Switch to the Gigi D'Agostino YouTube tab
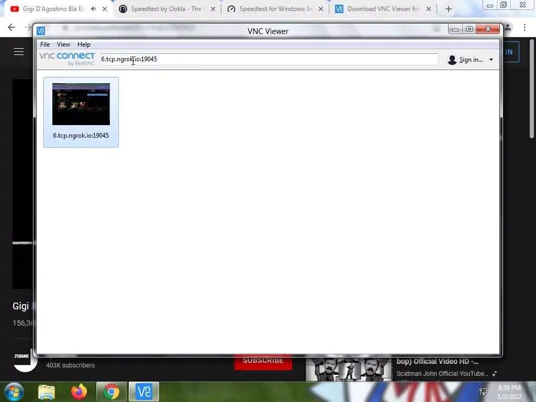This screenshot has height=402, width=536. click(54, 9)
